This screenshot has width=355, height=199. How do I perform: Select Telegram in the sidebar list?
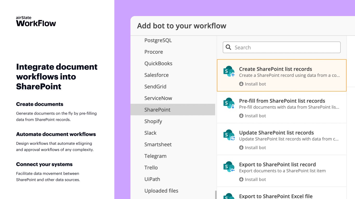(x=155, y=156)
